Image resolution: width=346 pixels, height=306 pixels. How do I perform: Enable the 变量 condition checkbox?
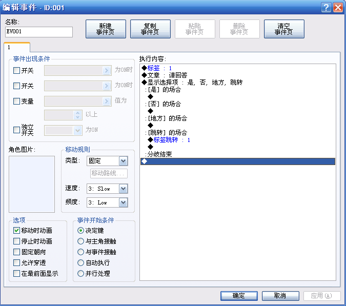(16, 101)
